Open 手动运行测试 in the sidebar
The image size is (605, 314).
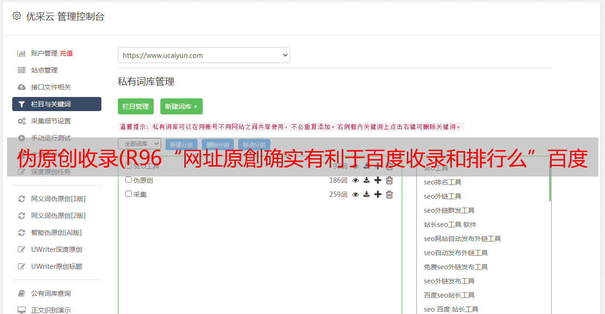[51, 138]
